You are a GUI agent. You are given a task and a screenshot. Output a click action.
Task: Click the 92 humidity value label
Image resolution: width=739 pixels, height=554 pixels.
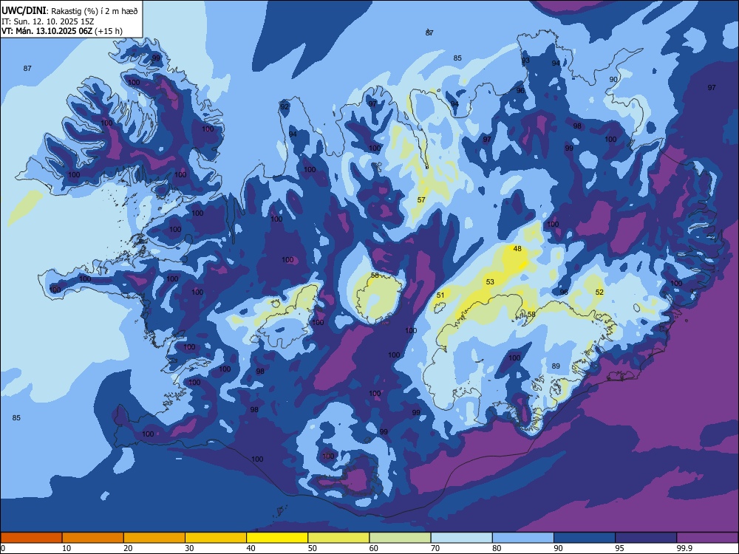(285, 107)
